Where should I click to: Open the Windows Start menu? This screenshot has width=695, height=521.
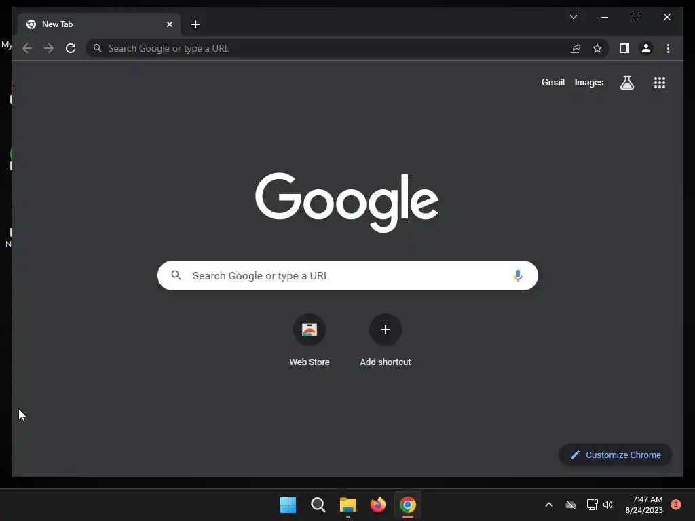tap(288, 505)
